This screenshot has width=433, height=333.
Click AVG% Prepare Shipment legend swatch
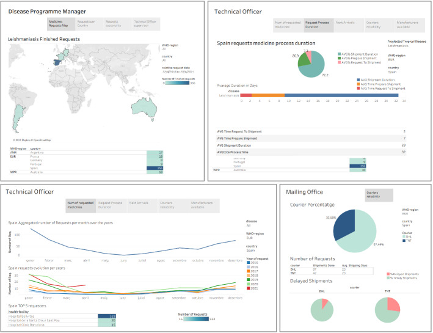(340, 58)
